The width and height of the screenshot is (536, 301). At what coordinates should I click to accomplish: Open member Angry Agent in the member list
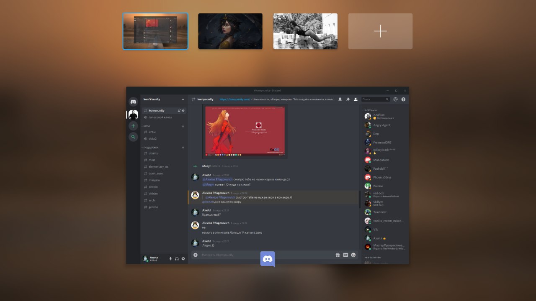(x=384, y=125)
